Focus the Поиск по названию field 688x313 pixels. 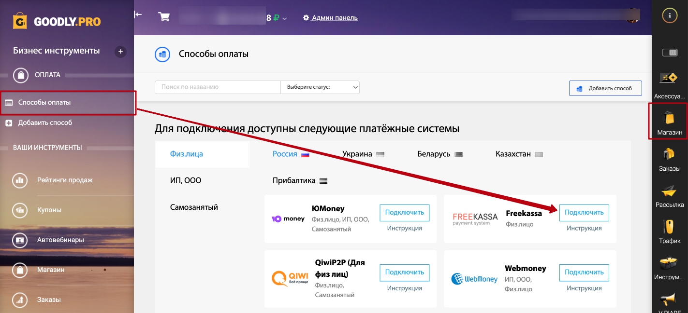[218, 87]
